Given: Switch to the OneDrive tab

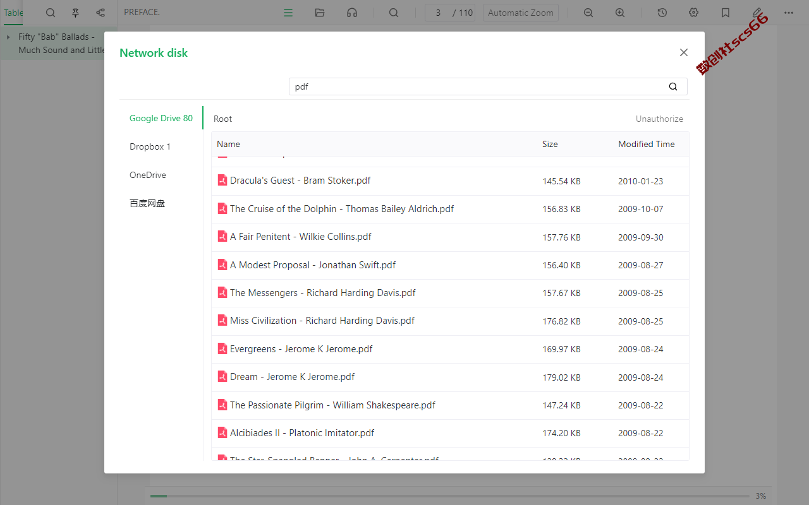Looking at the screenshot, I should [148, 175].
